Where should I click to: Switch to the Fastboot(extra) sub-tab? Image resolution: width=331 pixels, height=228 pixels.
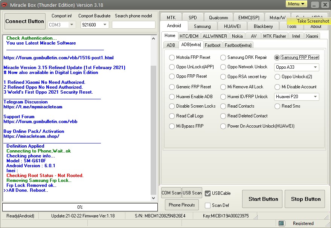pos(238,45)
